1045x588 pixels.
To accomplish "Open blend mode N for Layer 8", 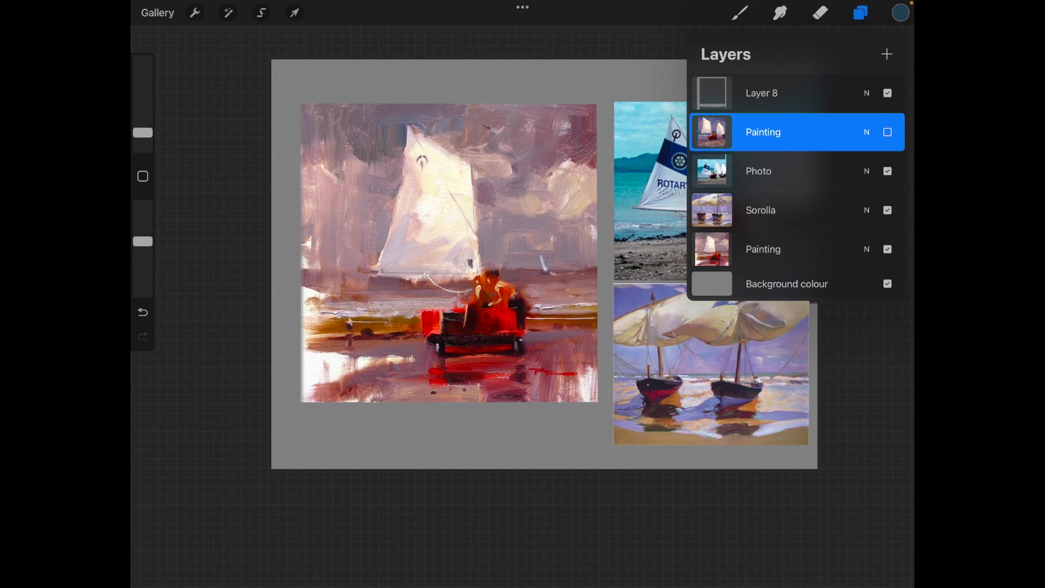I will coord(867,93).
